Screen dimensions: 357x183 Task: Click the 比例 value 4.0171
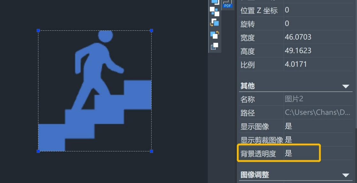point(296,64)
